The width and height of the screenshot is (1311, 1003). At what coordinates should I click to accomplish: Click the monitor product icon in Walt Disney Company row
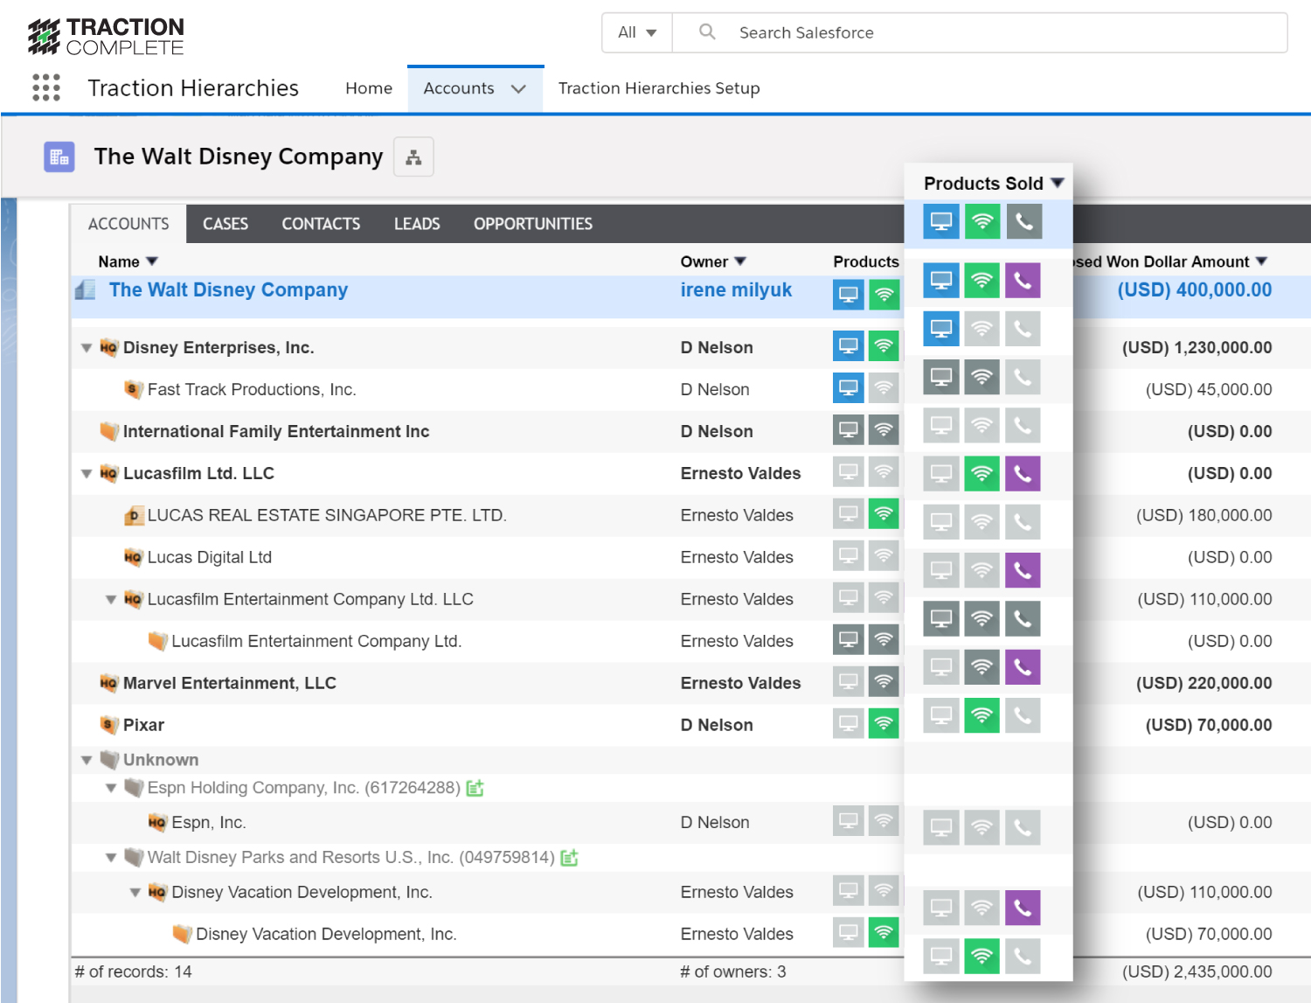[x=848, y=295]
